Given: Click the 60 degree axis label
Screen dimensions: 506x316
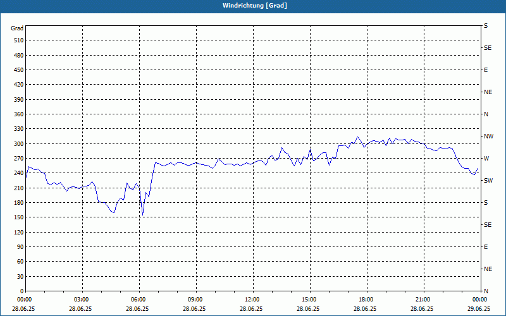Looking at the screenshot, I should [20, 262].
